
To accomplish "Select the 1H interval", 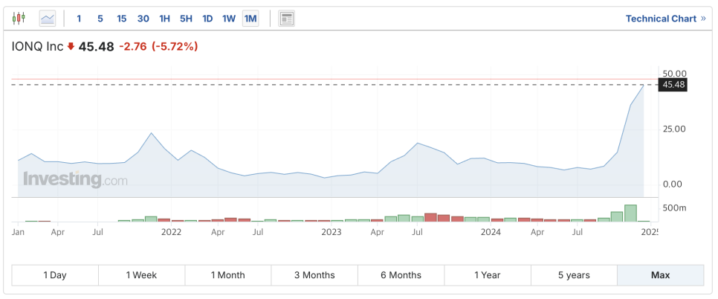I will click(164, 19).
